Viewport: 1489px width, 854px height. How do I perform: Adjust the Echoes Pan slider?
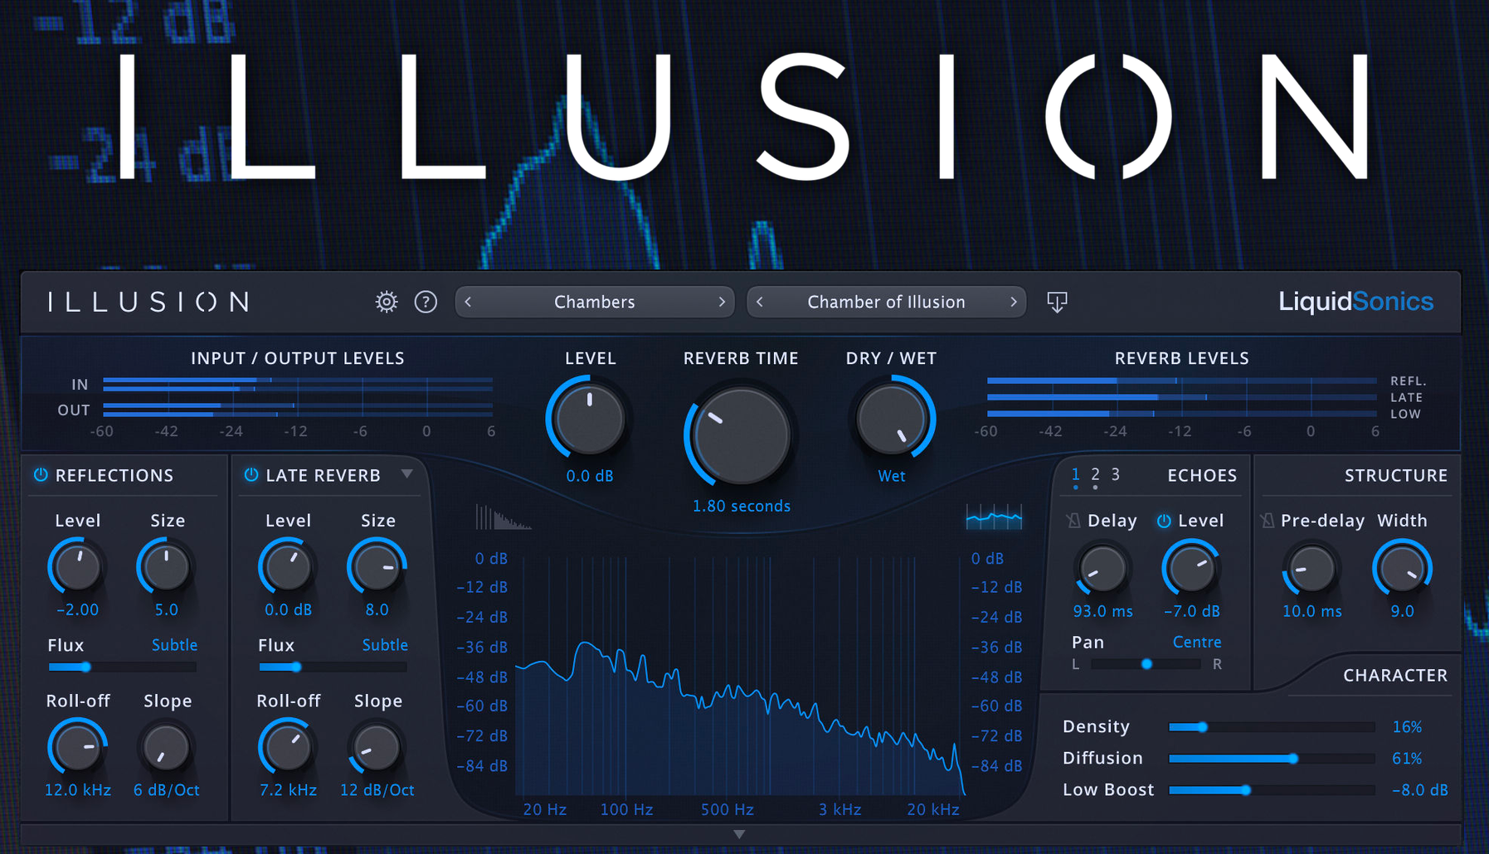point(1146,664)
